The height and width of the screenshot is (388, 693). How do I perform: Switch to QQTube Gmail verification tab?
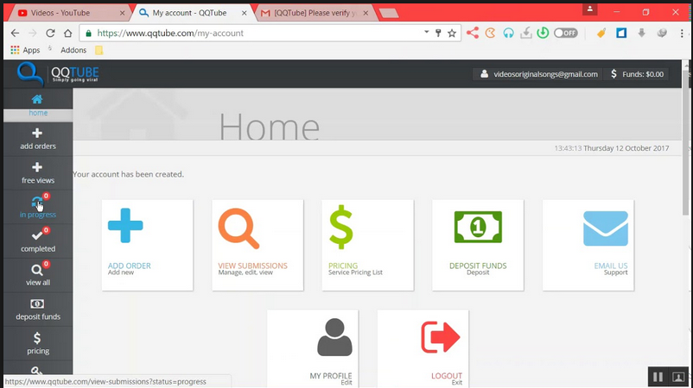(x=315, y=13)
